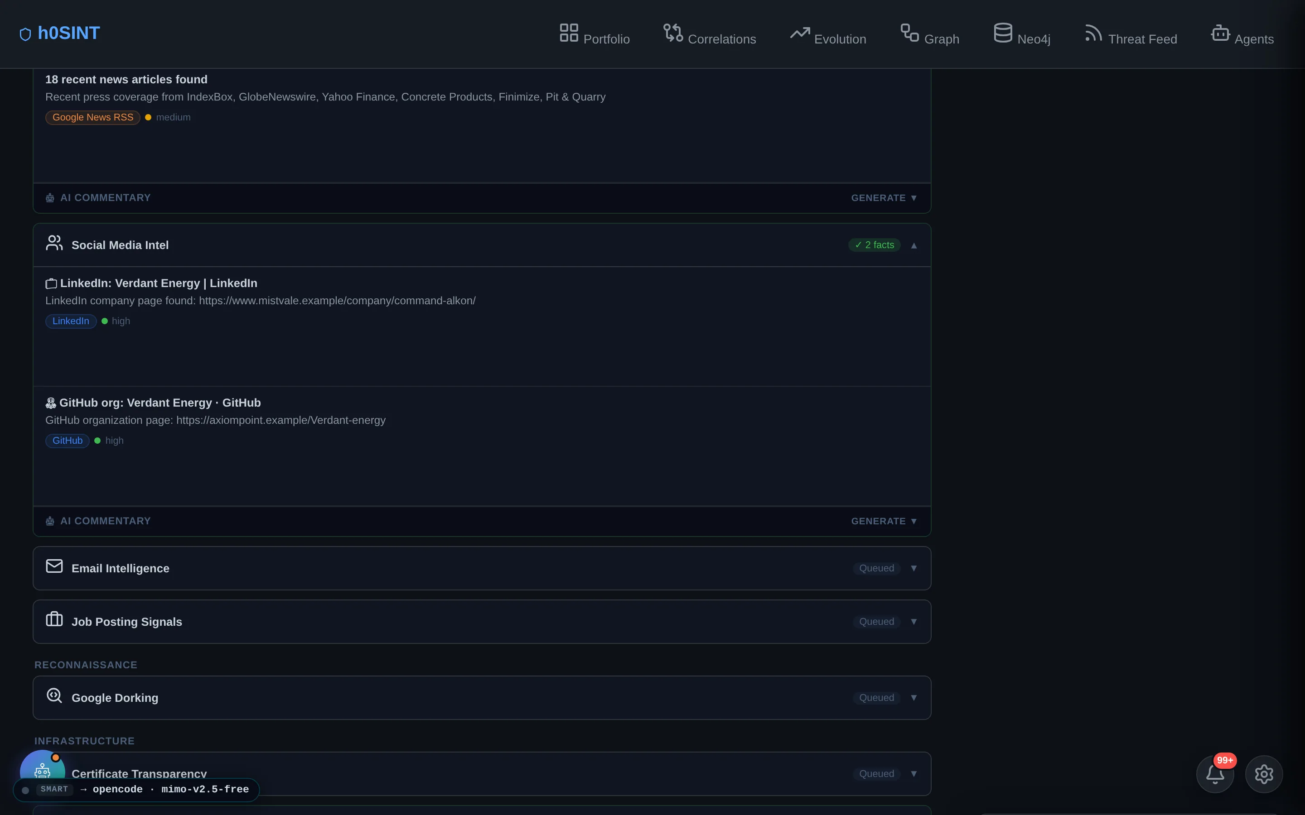Click the Queued status on Google Dorking

click(x=876, y=697)
